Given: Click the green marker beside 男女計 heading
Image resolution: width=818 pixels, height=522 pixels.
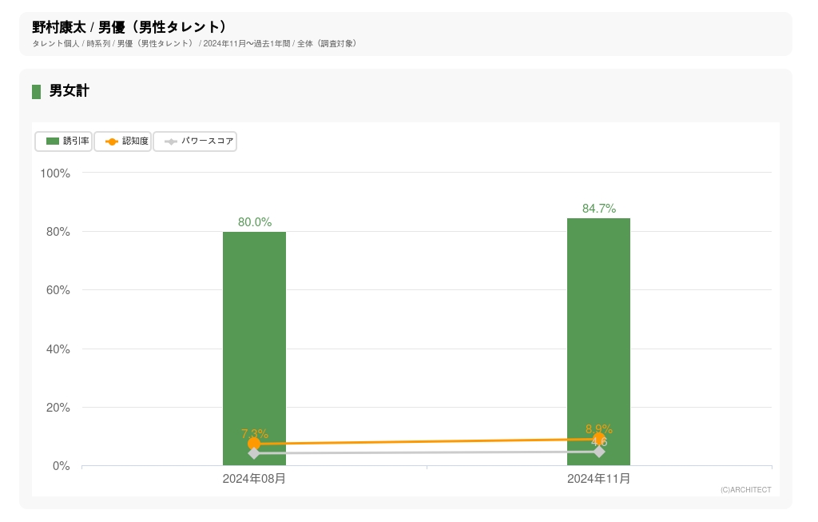Looking at the screenshot, I should point(36,91).
